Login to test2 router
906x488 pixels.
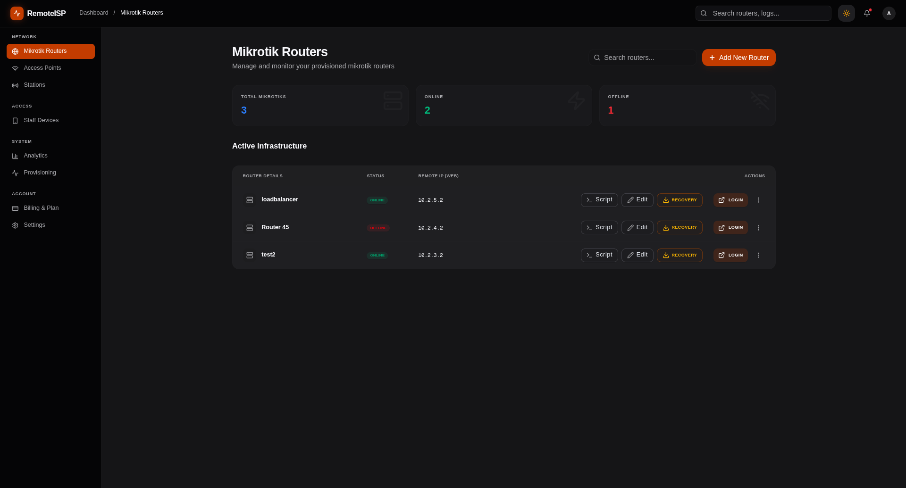(x=730, y=255)
